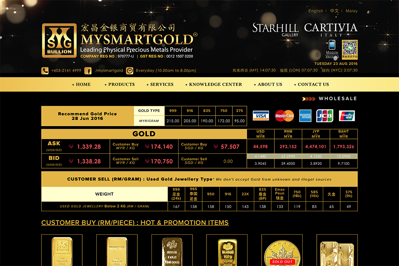Image resolution: width=399 pixels, height=266 pixels.
Task: Click the clock icon beside opening hours
Action: [x=130, y=71]
